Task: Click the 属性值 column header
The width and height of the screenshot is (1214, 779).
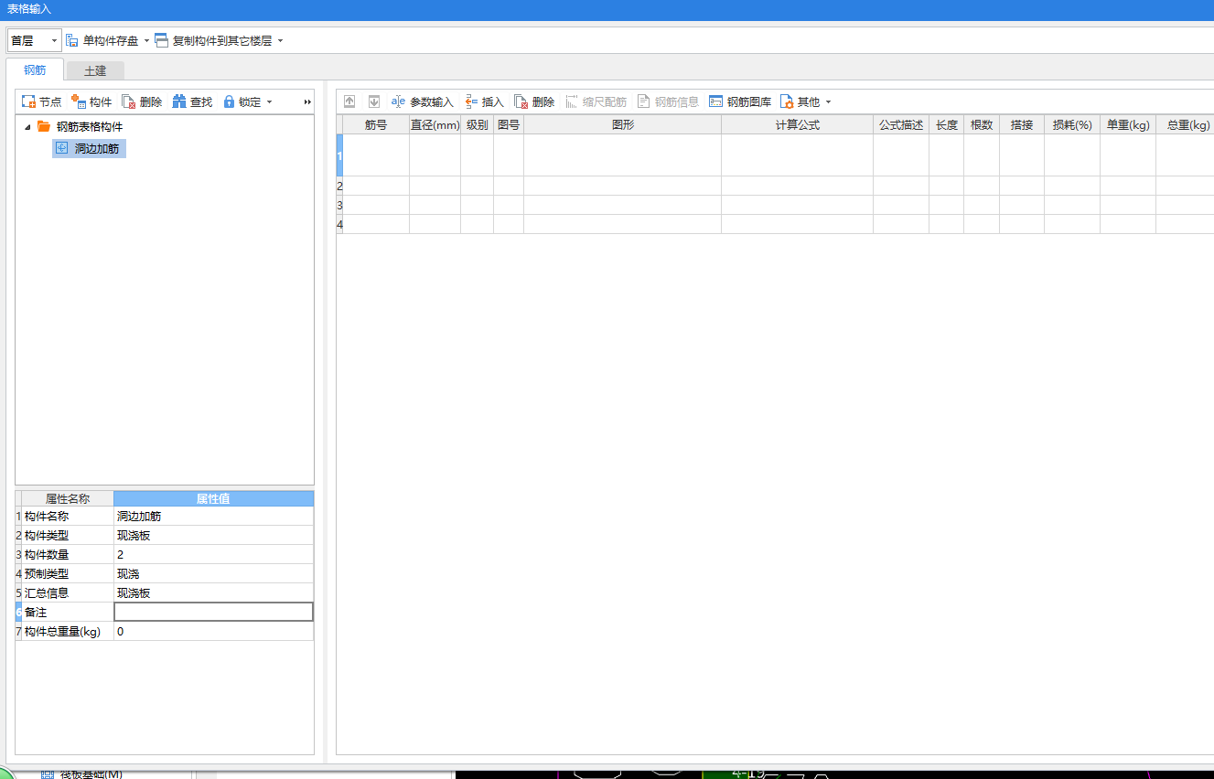Action: point(213,498)
